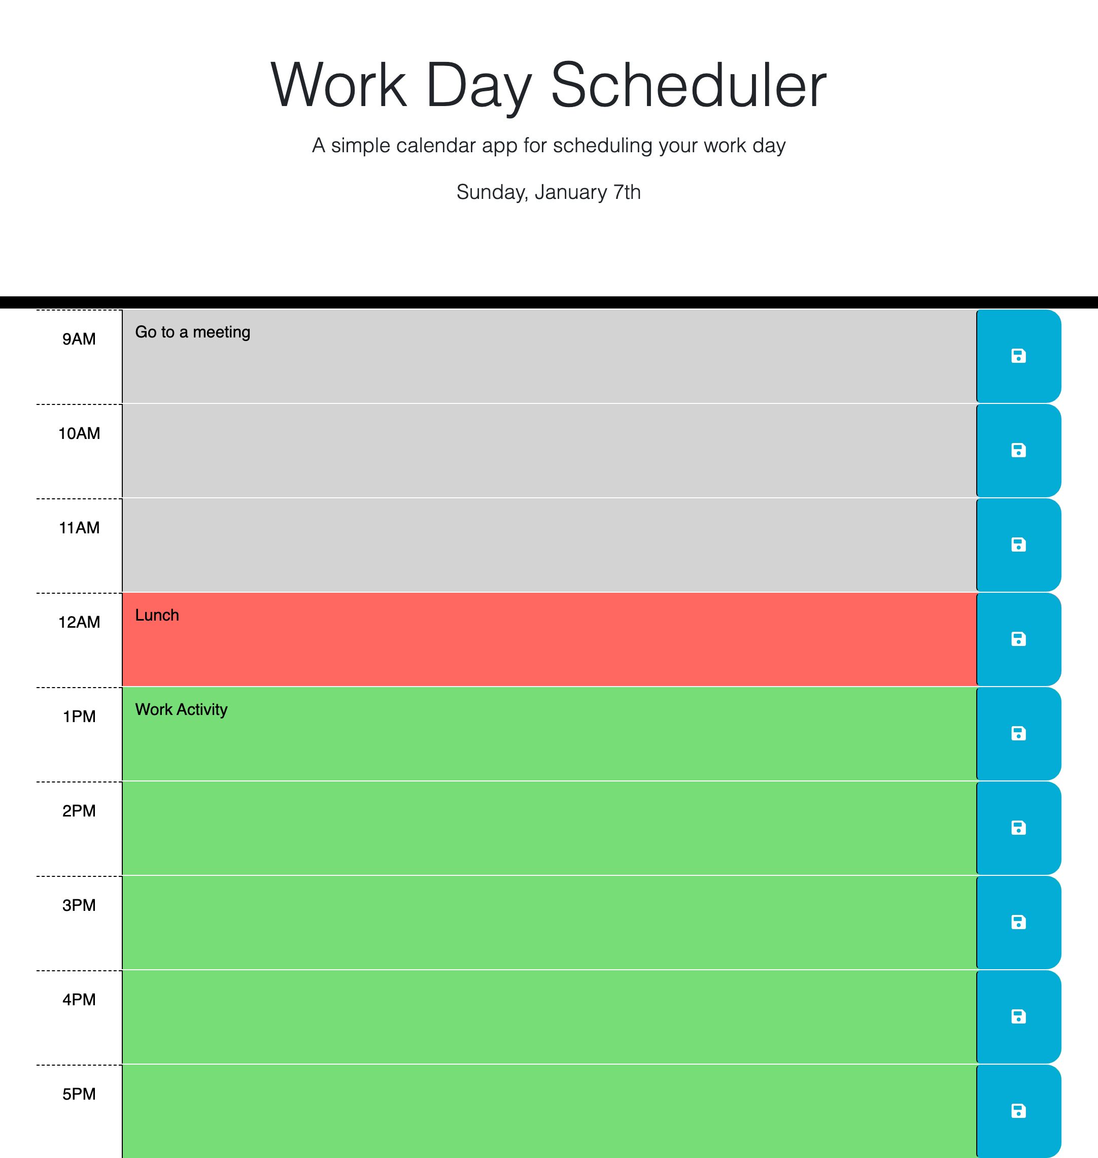Select the red Lunch text area
1098x1158 pixels.
[x=549, y=639]
